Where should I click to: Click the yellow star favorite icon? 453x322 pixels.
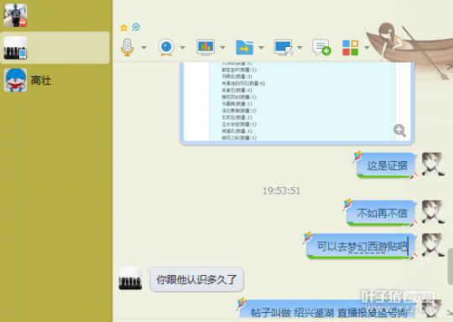(x=124, y=28)
